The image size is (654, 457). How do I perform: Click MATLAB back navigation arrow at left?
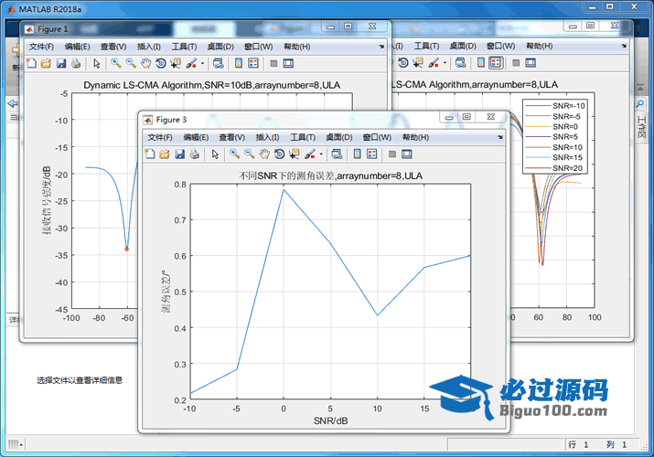click(12, 103)
